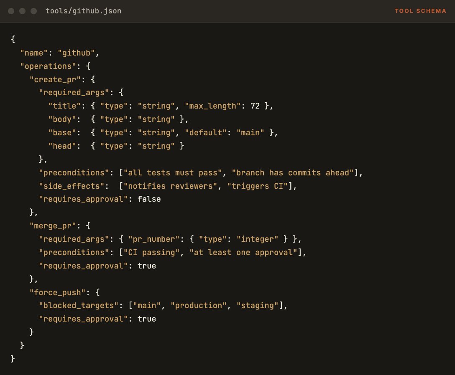
Task: Click the "blocked_targets" key
Action: [x=79, y=305]
